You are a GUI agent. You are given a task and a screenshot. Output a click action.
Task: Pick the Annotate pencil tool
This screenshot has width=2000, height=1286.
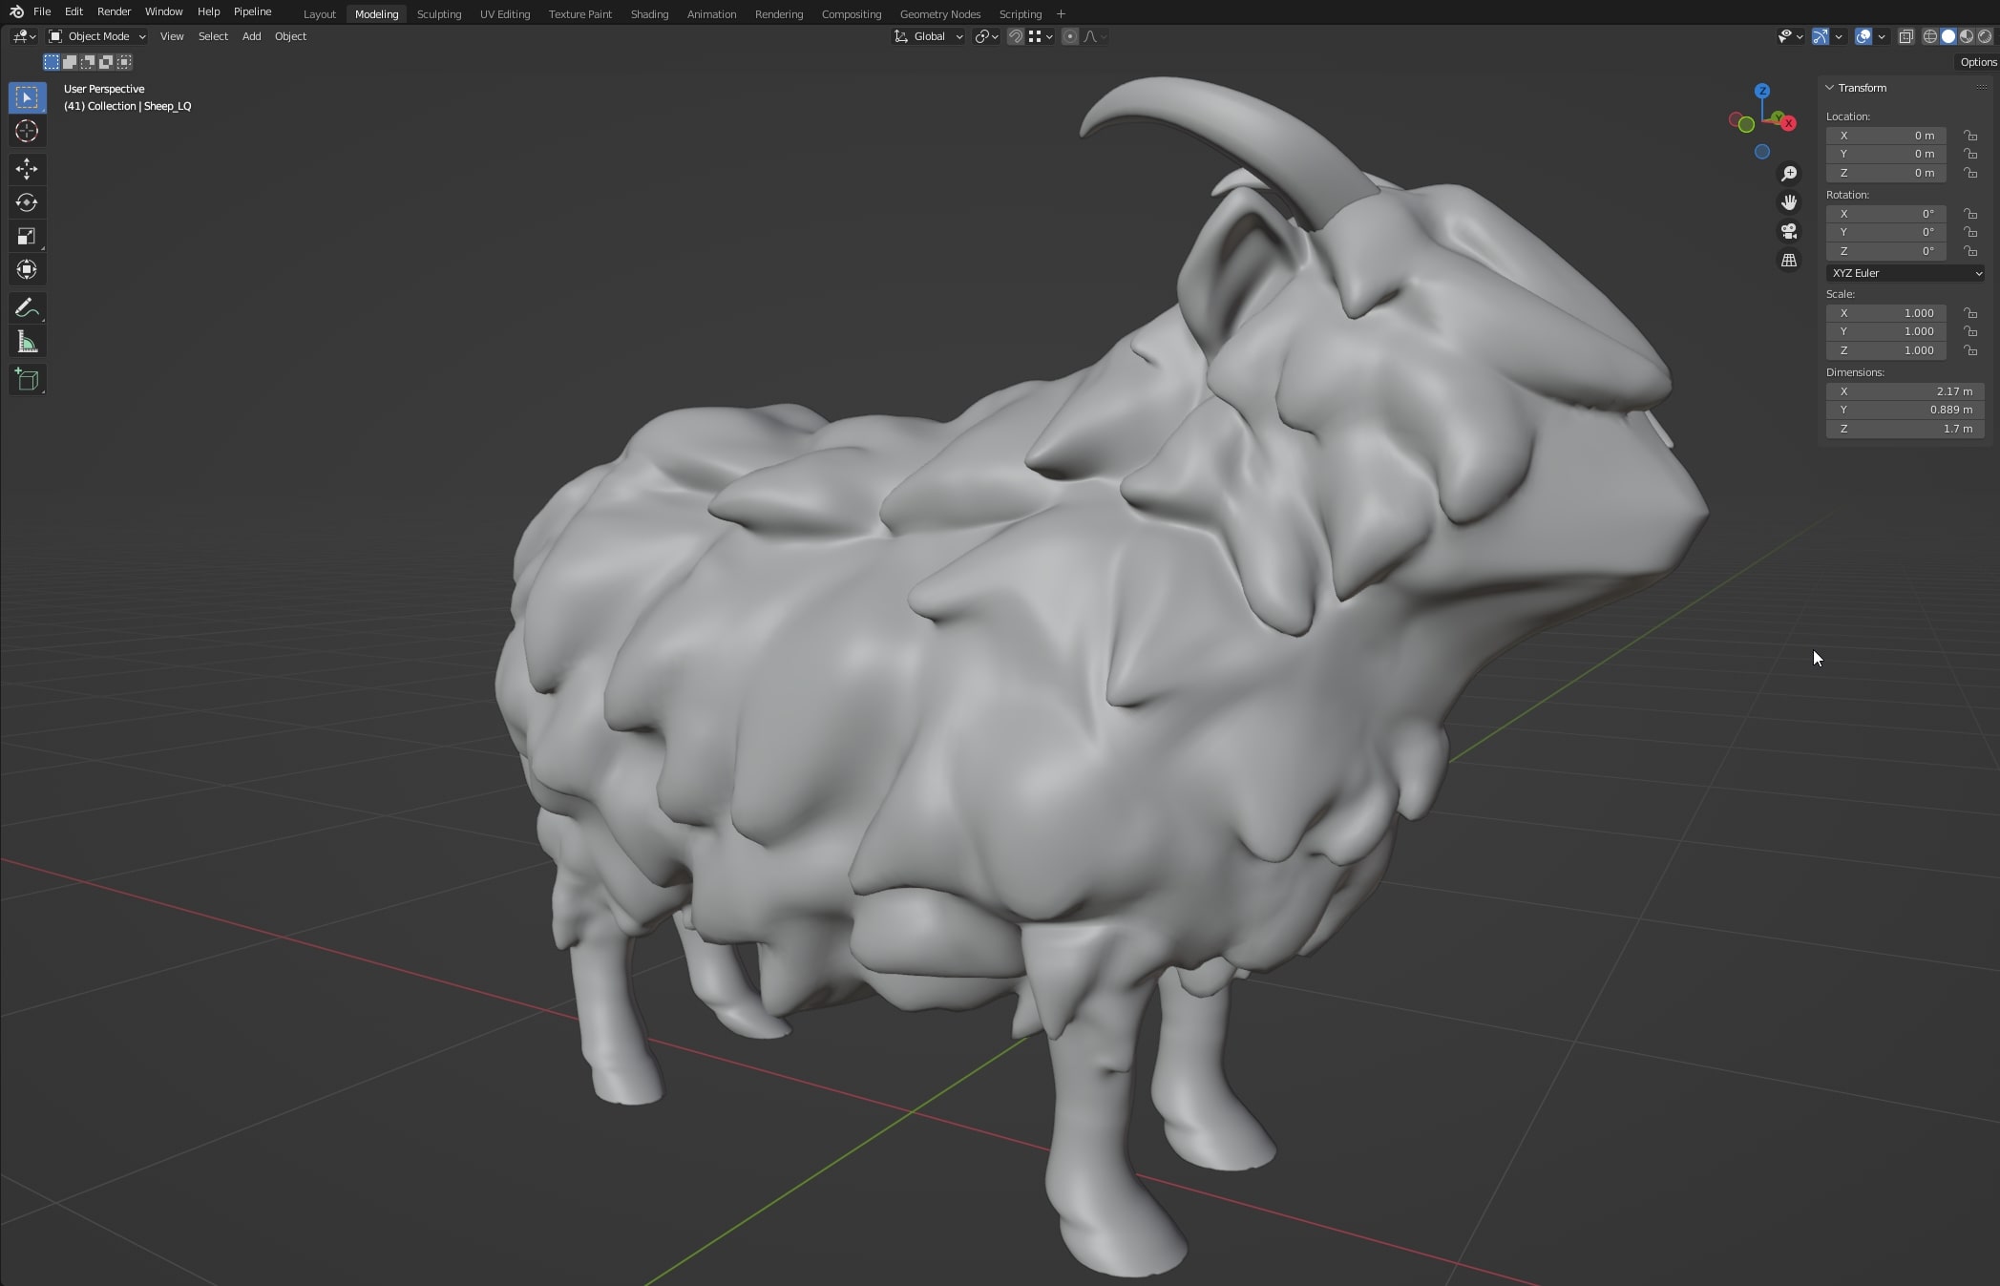27,308
